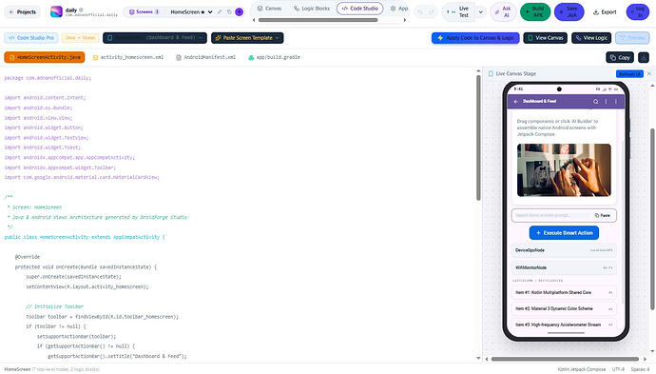Click the download icon next to Copy
Image resolution: width=656 pixels, height=374 pixels.
click(644, 57)
